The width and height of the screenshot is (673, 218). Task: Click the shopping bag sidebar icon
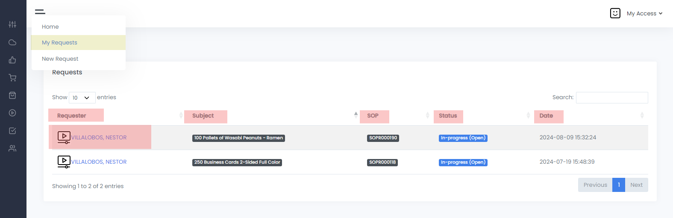[x=12, y=95]
